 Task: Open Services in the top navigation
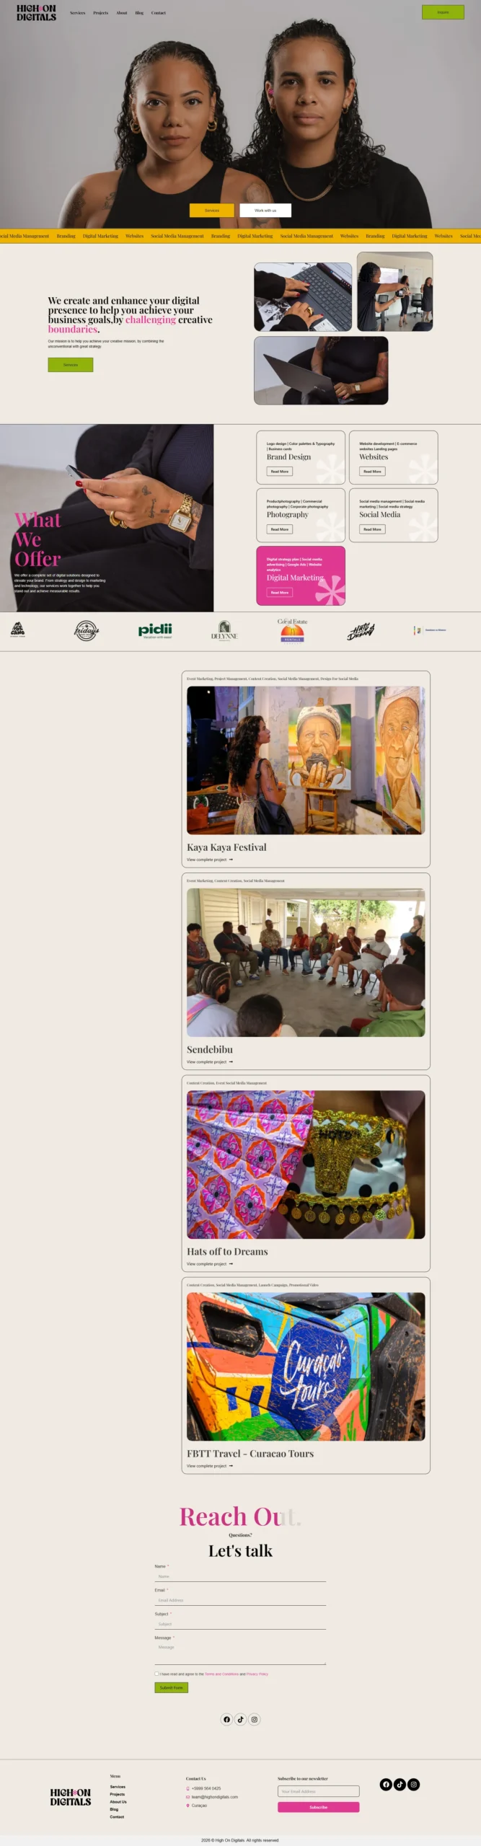[77, 13]
